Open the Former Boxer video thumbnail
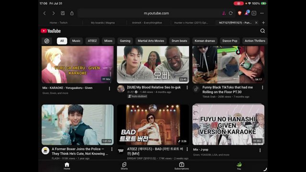This screenshot has height=172, width=306. [77, 125]
